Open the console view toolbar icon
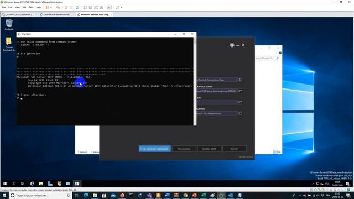 [x=110, y=7]
